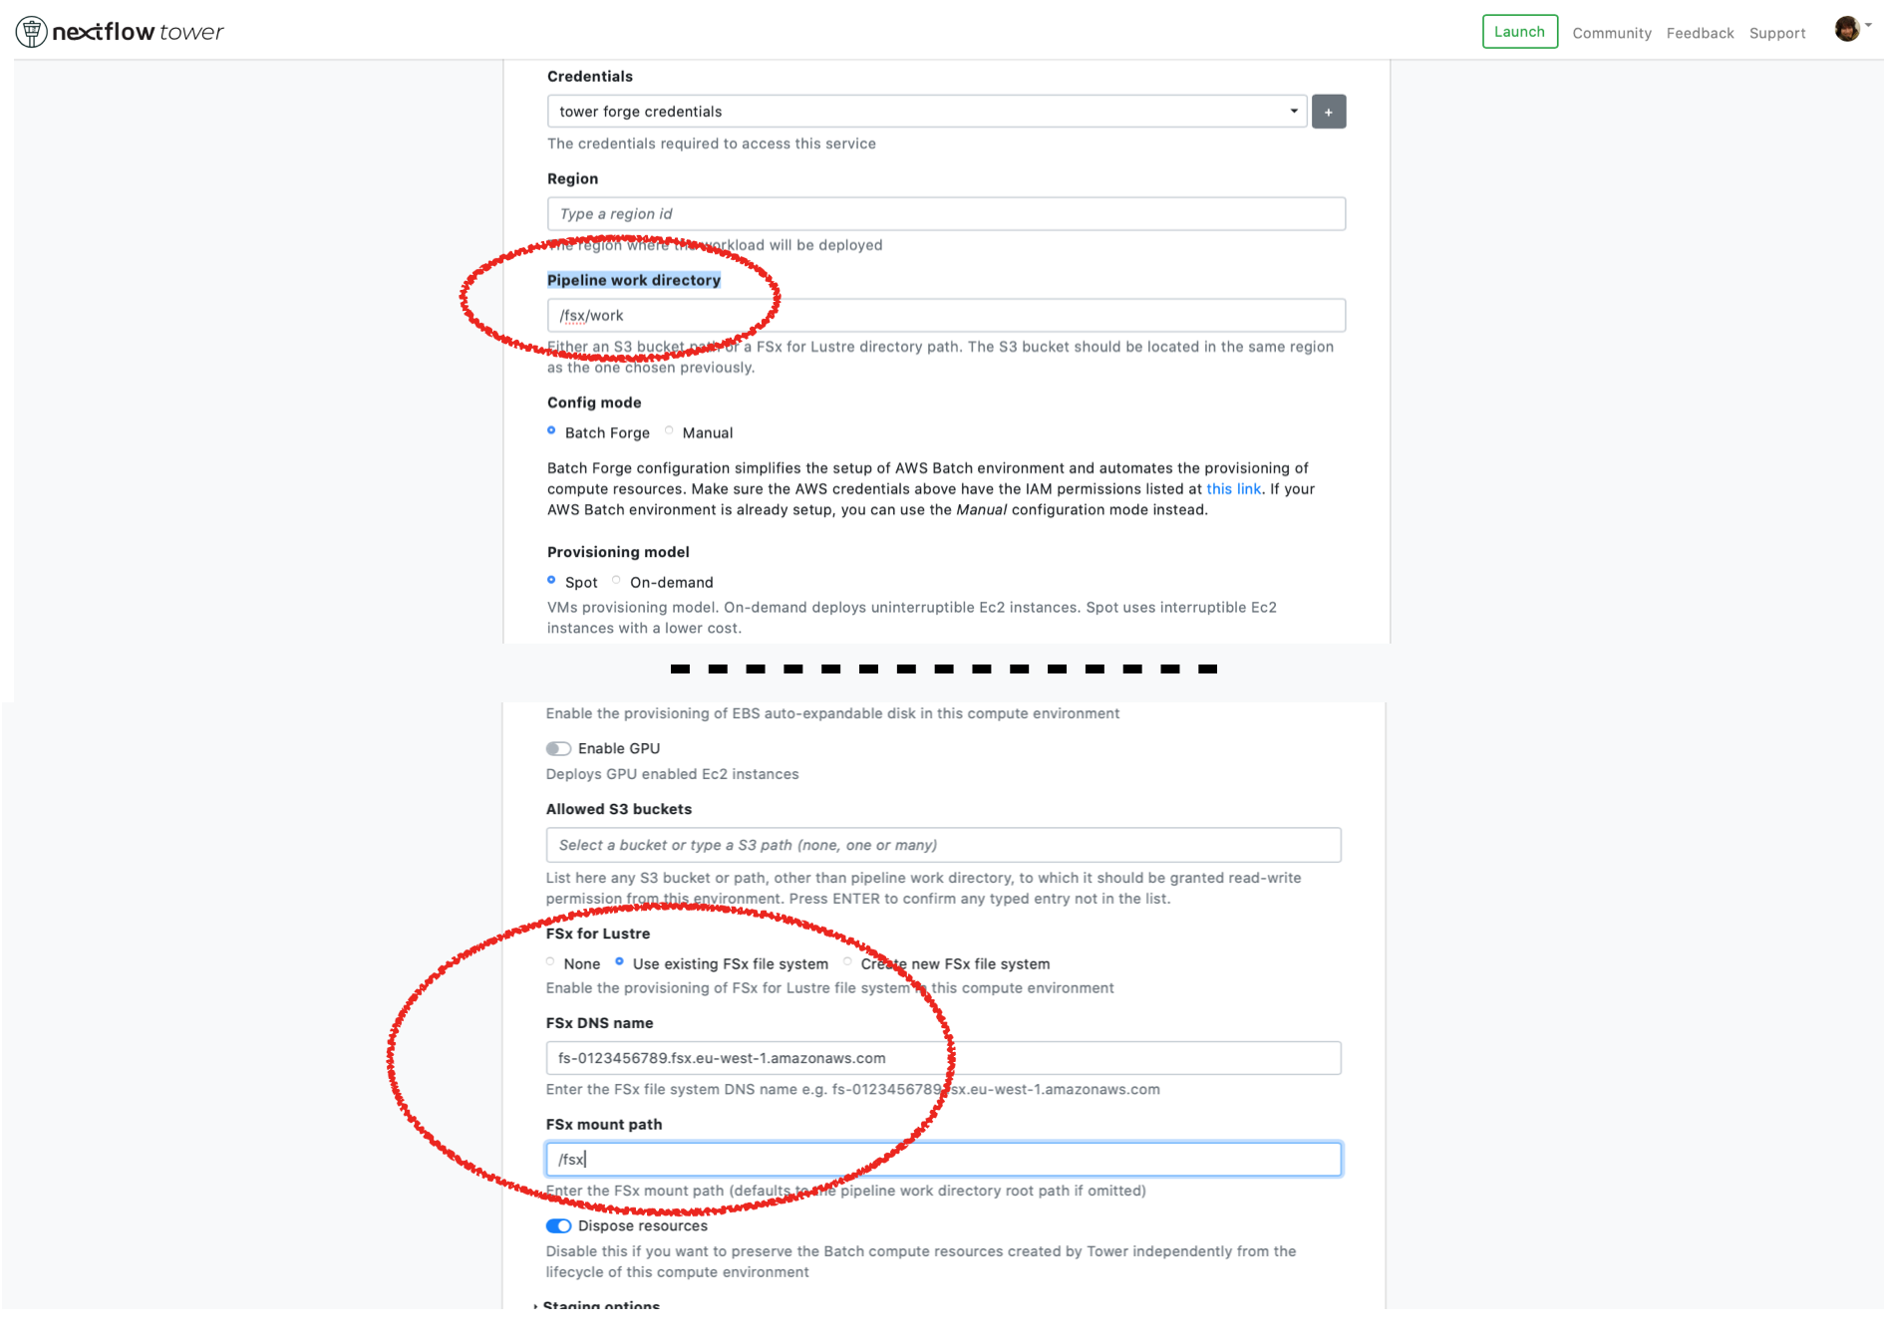The height and width of the screenshot is (1339, 1884).
Task: Add new credentials with plus button
Action: click(1329, 112)
